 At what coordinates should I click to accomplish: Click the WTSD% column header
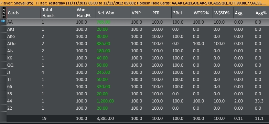(x=202, y=13)
